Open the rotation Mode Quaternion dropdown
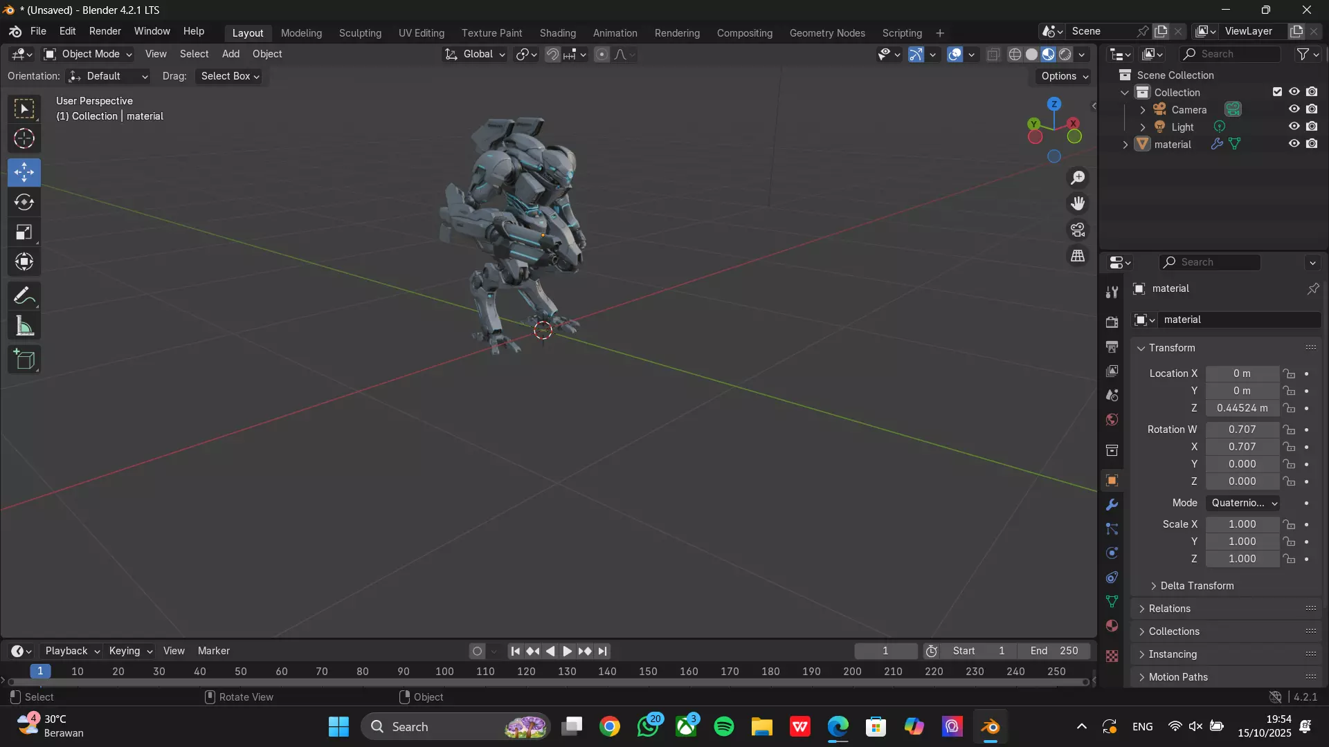 [1243, 503]
